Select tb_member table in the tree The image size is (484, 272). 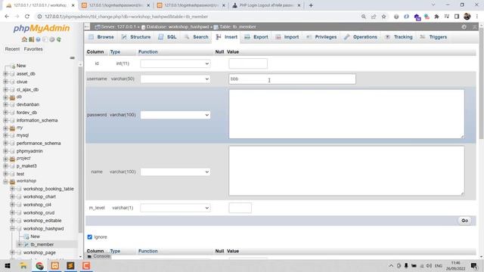42,245
